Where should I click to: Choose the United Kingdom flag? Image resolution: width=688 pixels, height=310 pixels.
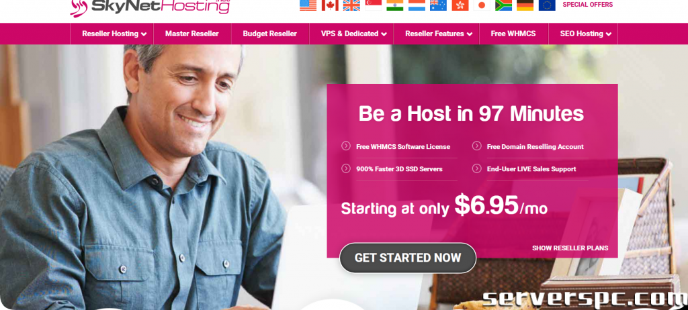(x=351, y=5)
